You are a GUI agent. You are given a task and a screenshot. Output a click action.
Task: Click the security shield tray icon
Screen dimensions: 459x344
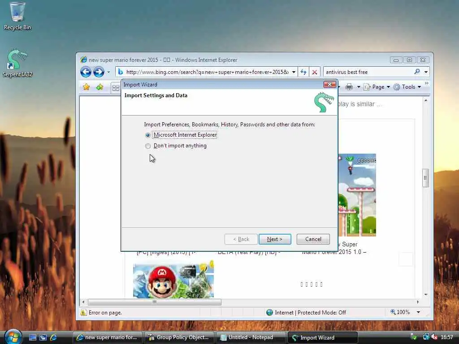click(414, 337)
